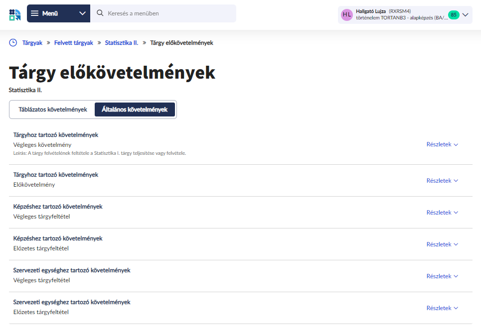This screenshot has width=481, height=331.
Task: Open the Menü dropdown
Action: [x=59, y=13]
